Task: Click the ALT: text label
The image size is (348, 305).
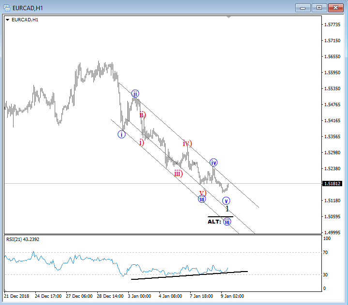Action: (x=214, y=222)
